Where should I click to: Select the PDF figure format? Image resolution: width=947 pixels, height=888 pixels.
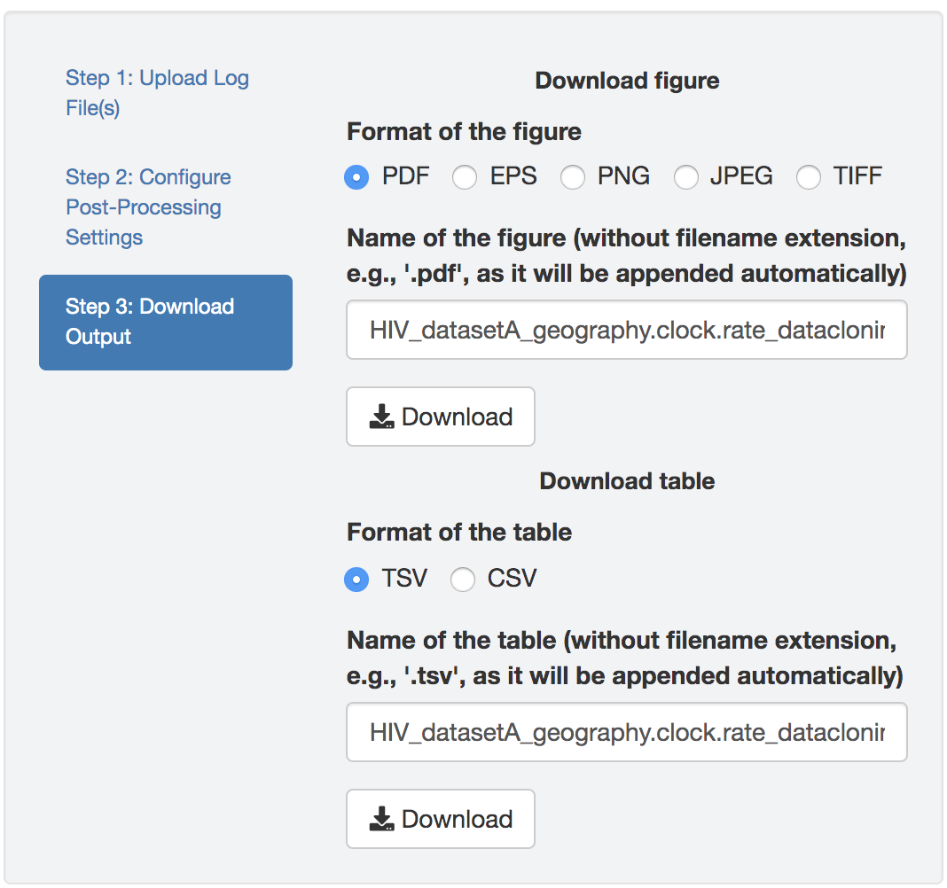pos(356,177)
